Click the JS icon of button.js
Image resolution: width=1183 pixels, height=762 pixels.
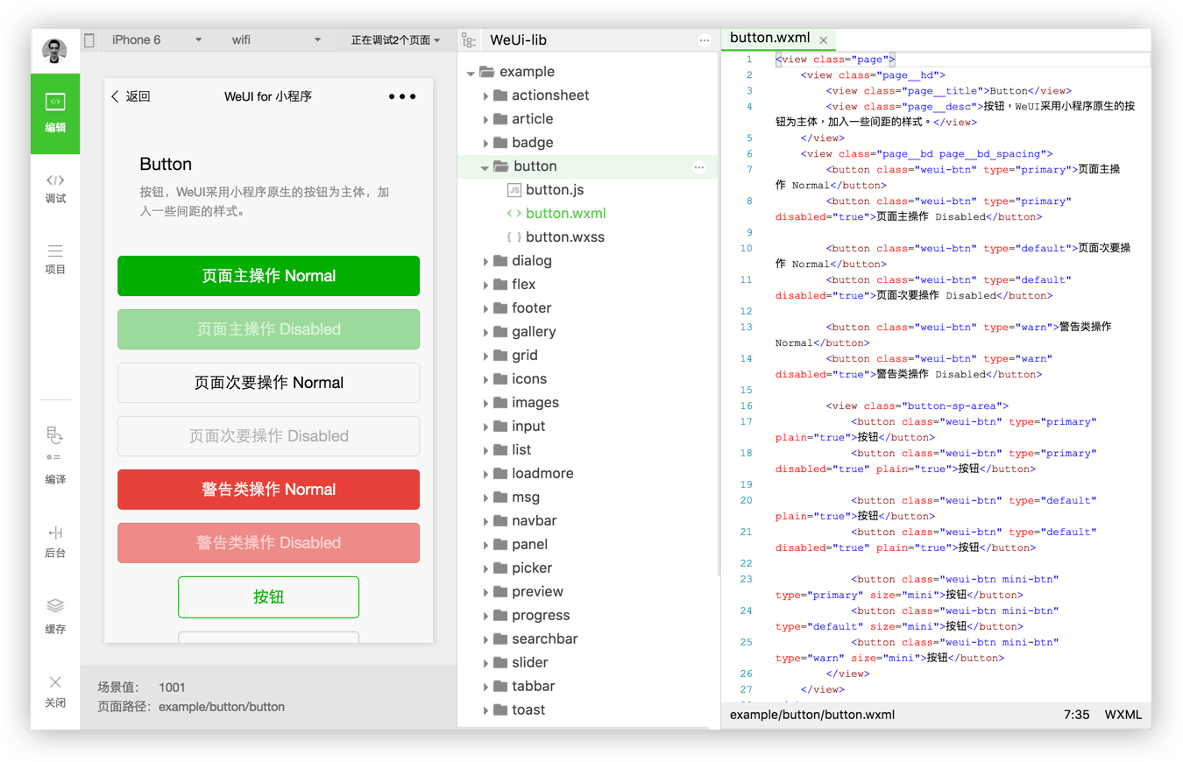[x=514, y=190]
